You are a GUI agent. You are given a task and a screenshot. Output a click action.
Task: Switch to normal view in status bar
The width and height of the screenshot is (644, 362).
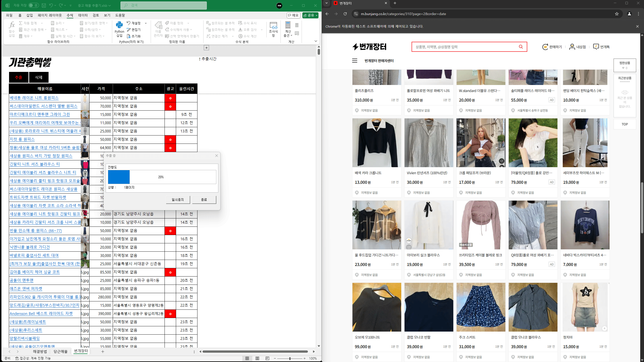click(247, 358)
